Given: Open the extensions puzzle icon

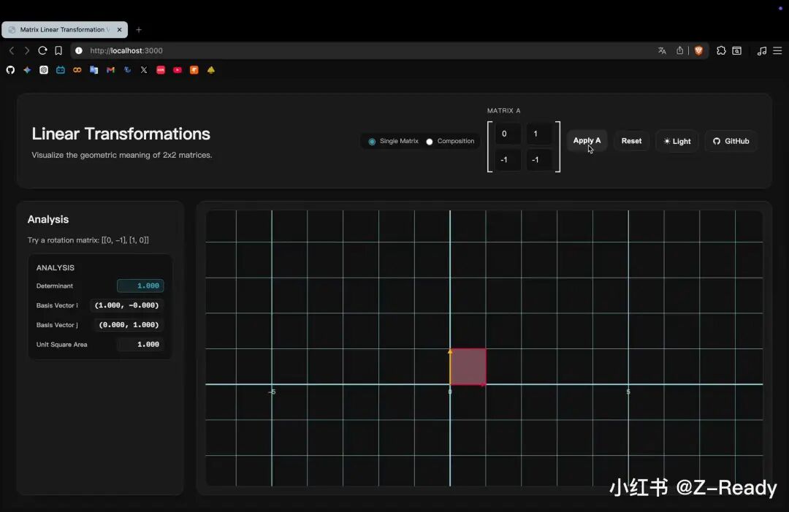Looking at the screenshot, I should pos(721,50).
